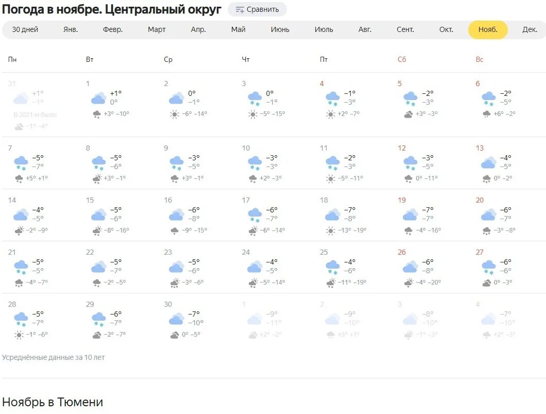Click the small sun icon under November 28

pos(19,335)
